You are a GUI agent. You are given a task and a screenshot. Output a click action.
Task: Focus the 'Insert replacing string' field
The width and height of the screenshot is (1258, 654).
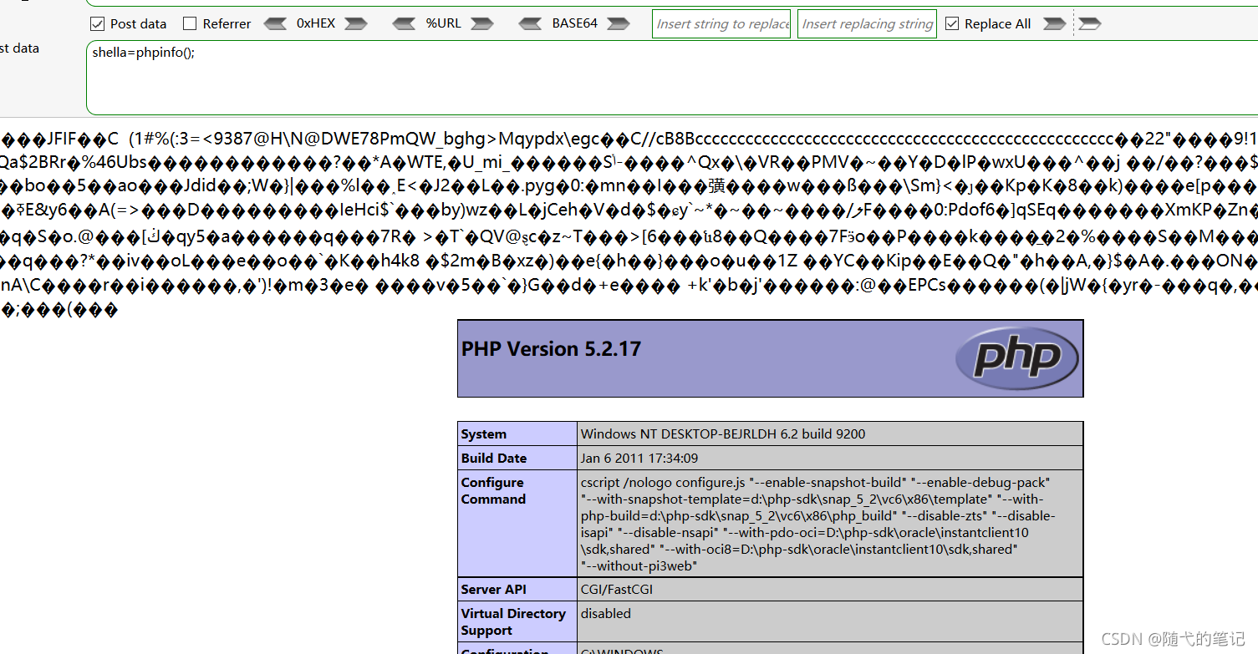[x=867, y=23]
